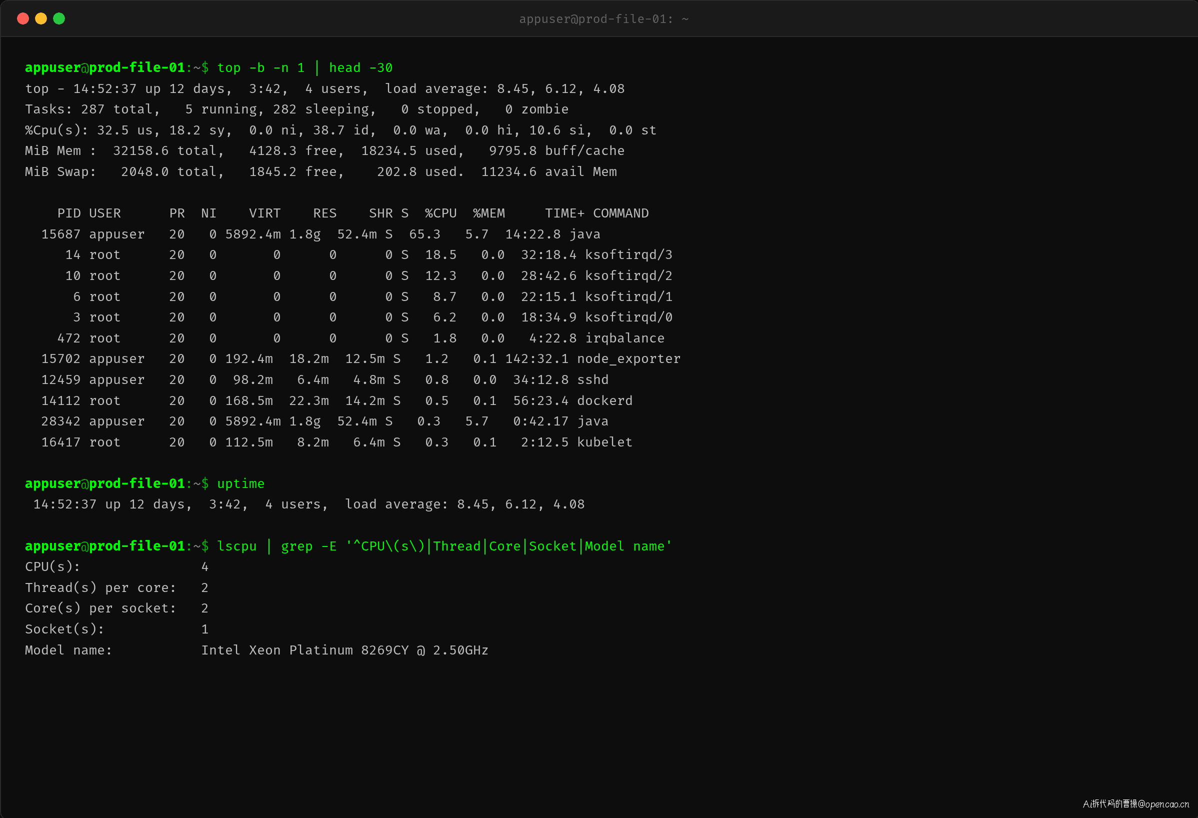Click the %MEM column header
Image resolution: width=1198 pixels, height=818 pixels.
click(488, 213)
